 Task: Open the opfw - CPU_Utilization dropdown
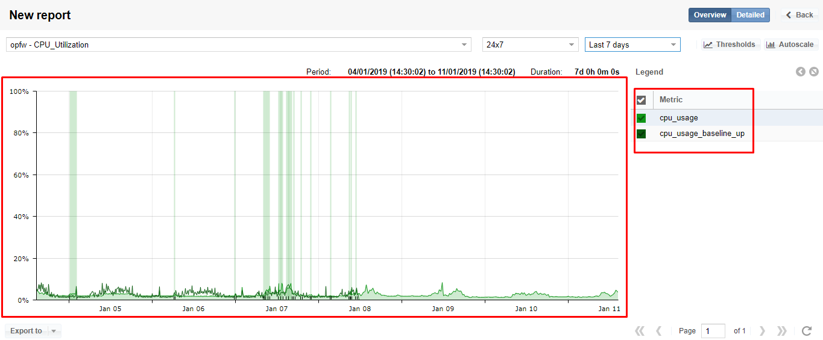(238, 45)
